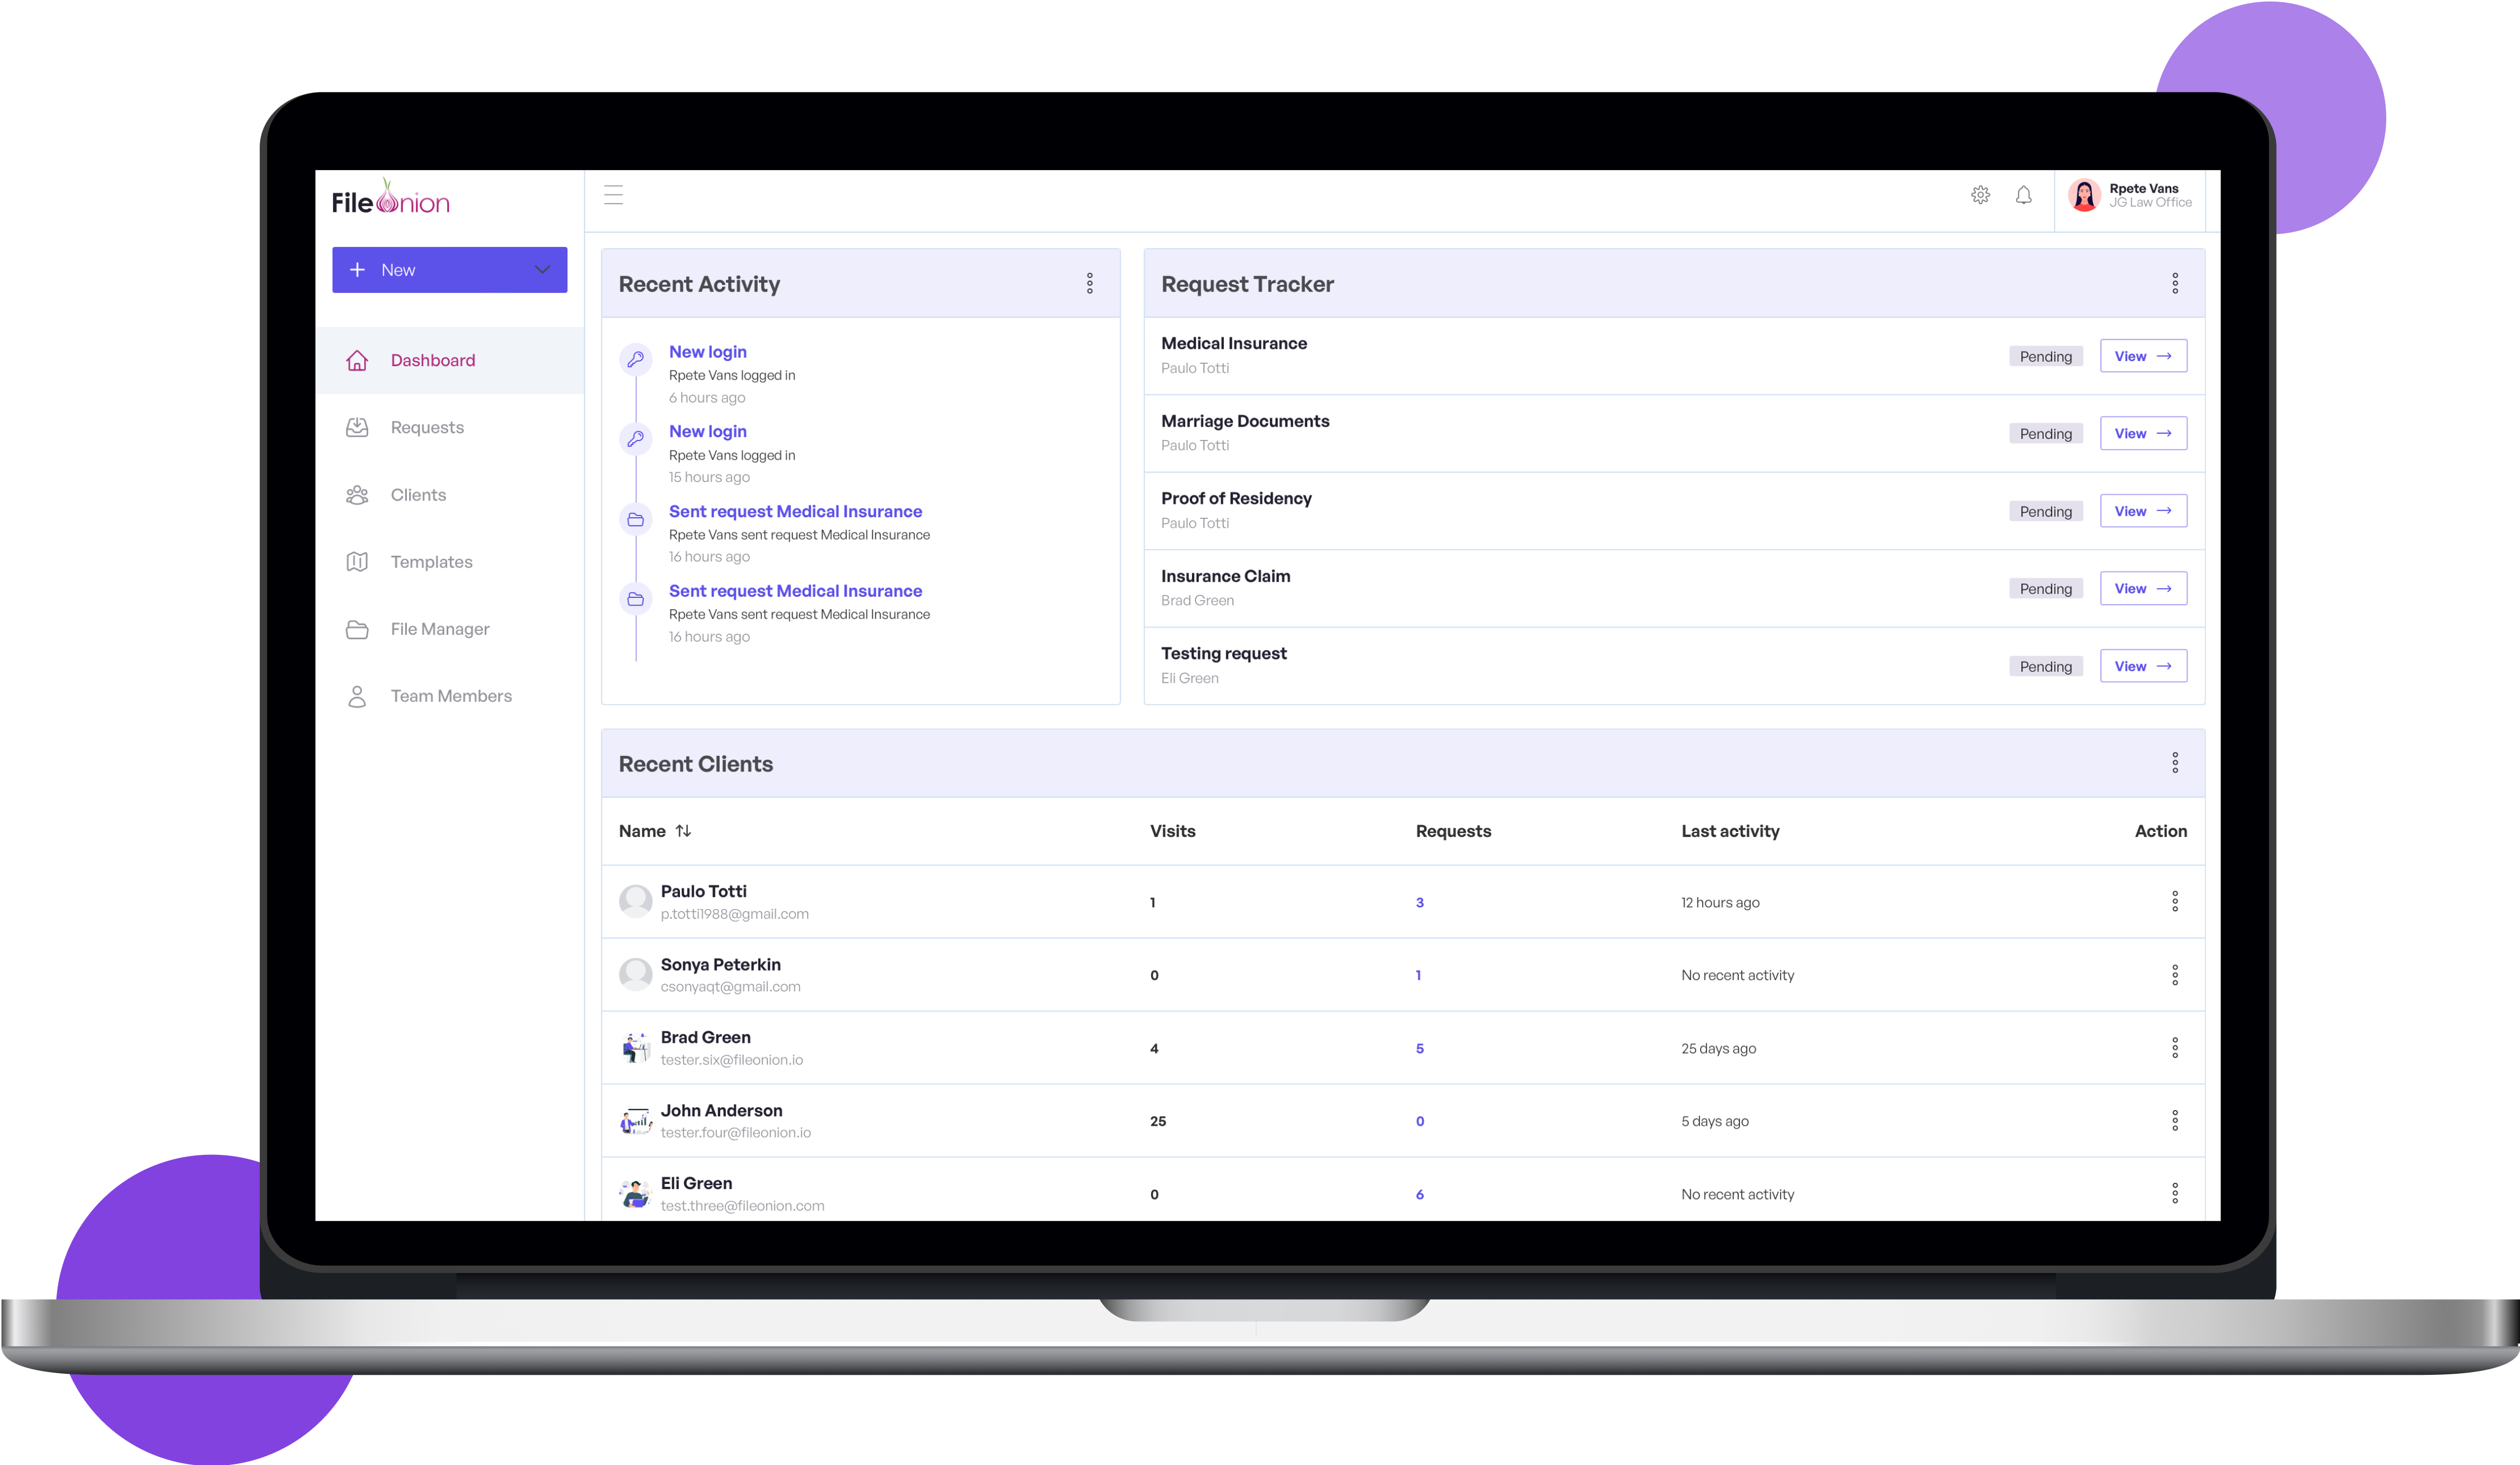Open the Sent request Medical Insurance link
Screen dimensions: 2520x1465
795,511
